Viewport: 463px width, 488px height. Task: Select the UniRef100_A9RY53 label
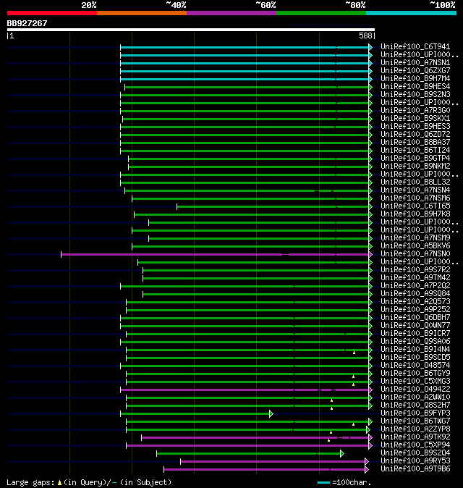(415, 460)
